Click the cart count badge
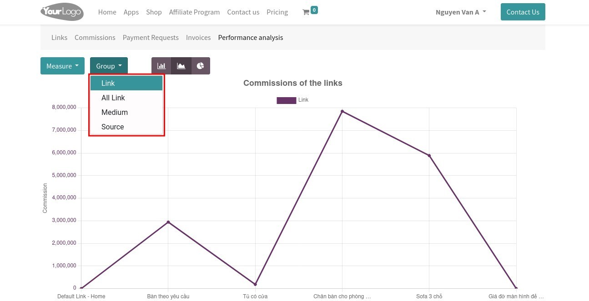Image resolution: width=589 pixels, height=301 pixels. point(314,10)
